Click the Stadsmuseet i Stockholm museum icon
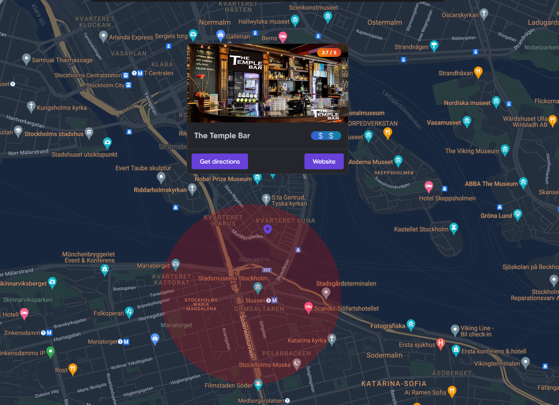The height and width of the screenshot is (405, 559). click(x=258, y=288)
